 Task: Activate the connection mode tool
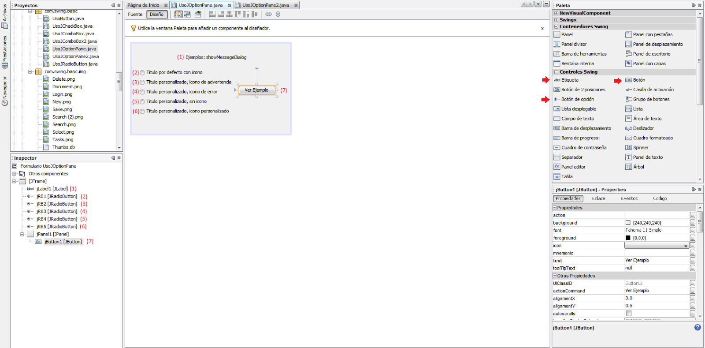[187, 14]
